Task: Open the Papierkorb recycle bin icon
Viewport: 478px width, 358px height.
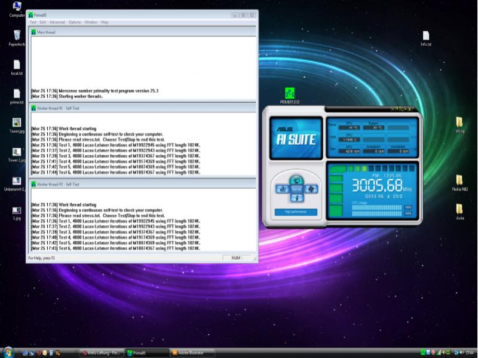Action: pyautogui.click(x=17, y=38)
